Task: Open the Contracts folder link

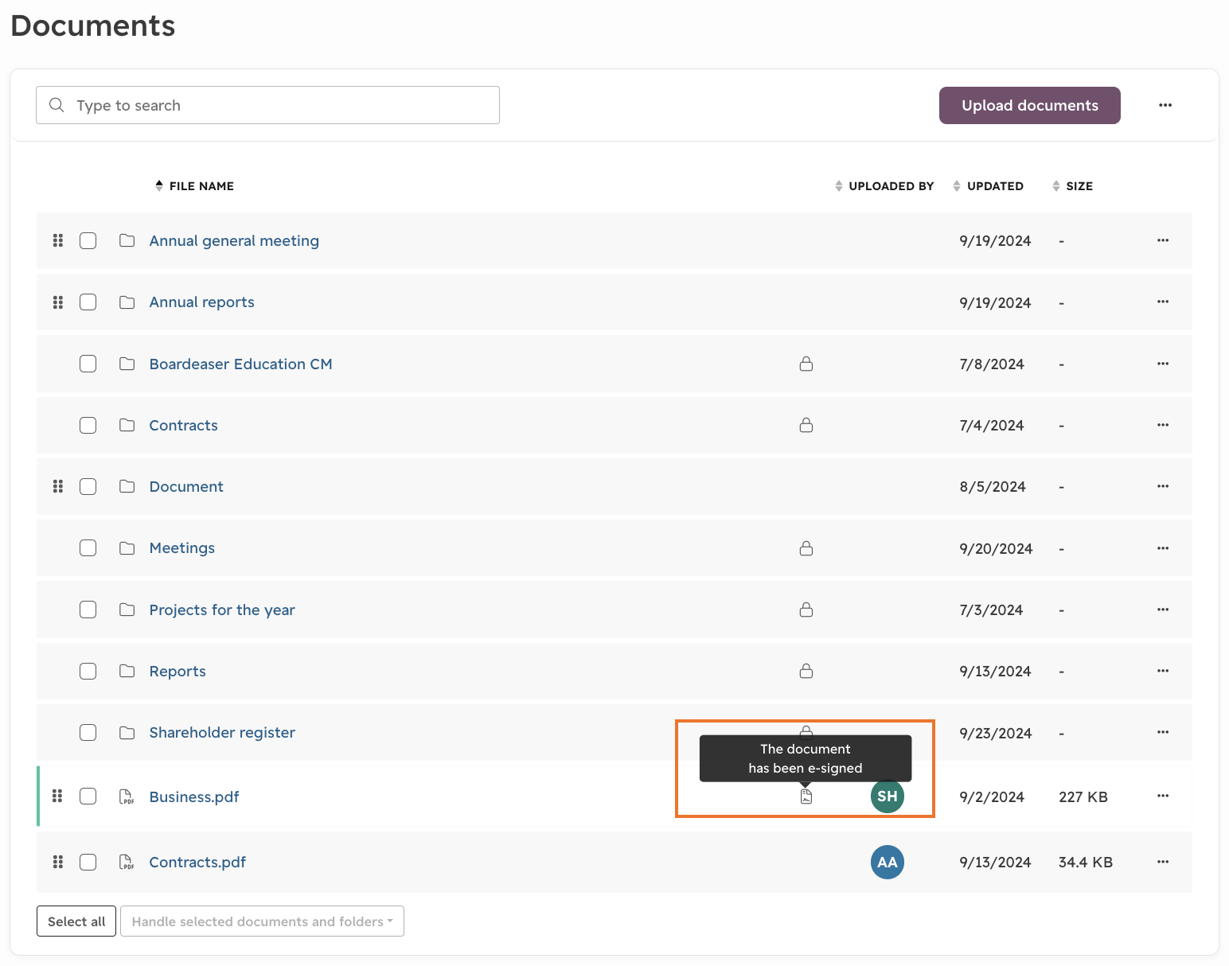Action: click(x=183, y=425)
